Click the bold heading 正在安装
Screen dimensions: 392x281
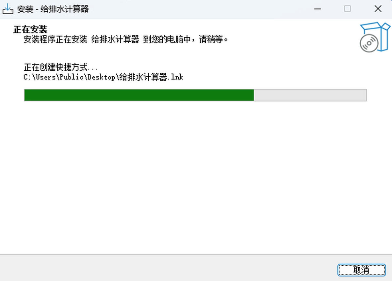click(x=30, y=30)
